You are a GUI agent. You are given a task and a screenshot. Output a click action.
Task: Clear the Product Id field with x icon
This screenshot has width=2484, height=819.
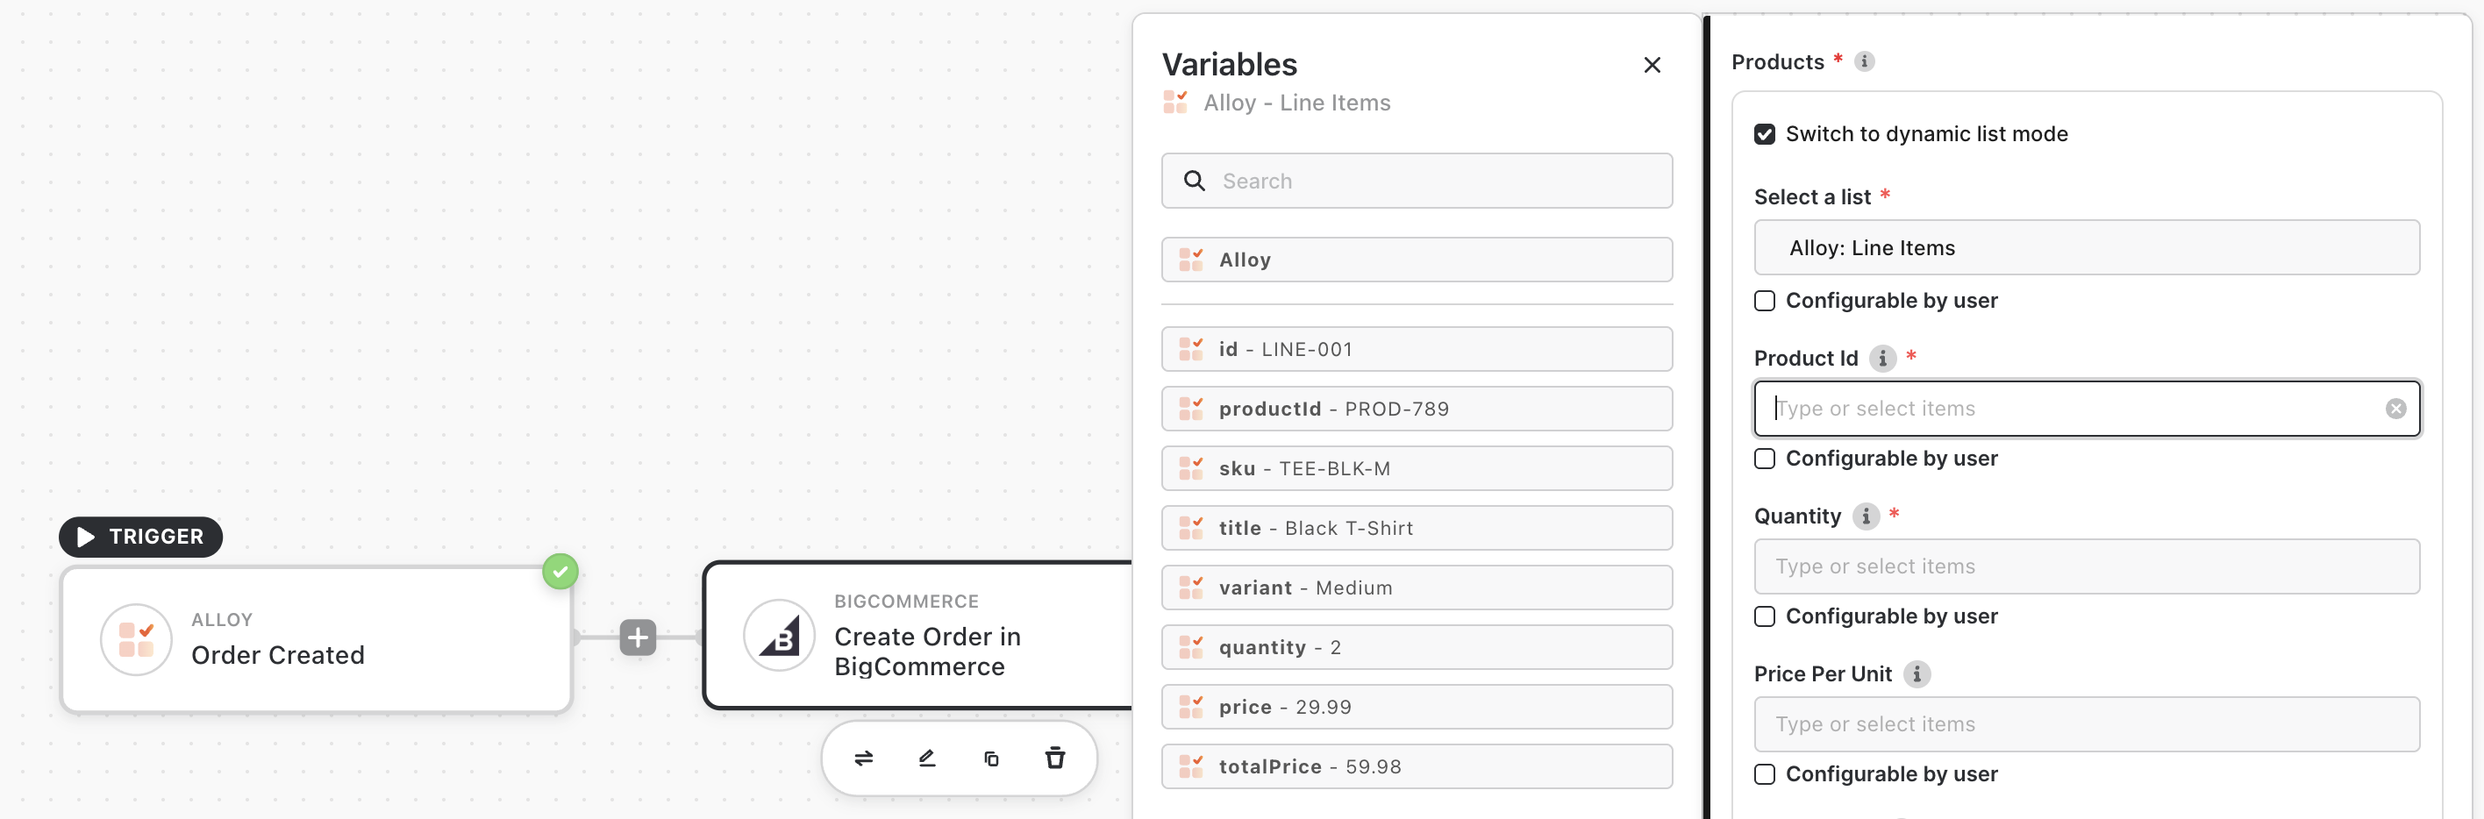tap(2395, 409)
